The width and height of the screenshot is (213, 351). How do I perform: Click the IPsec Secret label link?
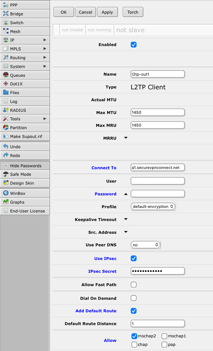click(x=103, y=271)
